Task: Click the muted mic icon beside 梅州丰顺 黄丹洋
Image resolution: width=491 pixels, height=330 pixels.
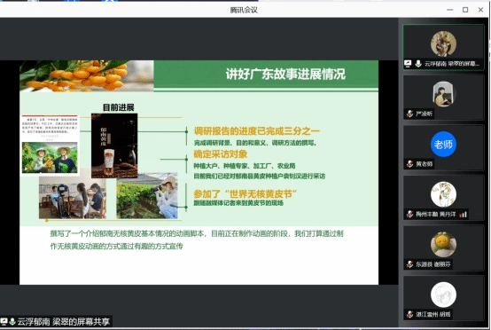Action: (x=409, y=214)
